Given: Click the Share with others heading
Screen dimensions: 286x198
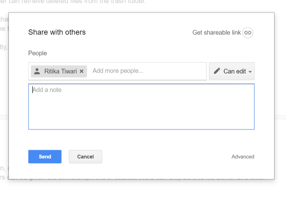Looking at the screenshot, I should [x=57, y=32].
